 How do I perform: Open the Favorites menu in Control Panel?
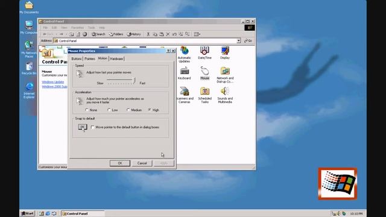coord(77,28)
